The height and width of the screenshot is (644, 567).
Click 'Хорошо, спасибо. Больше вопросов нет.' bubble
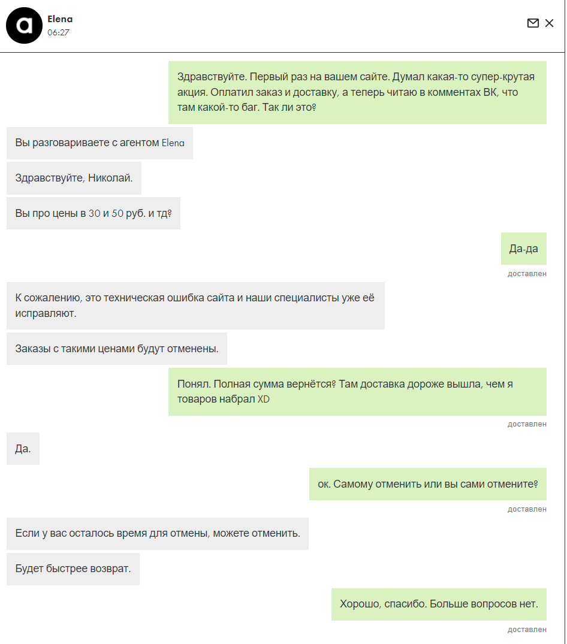[x=439, y=604]
